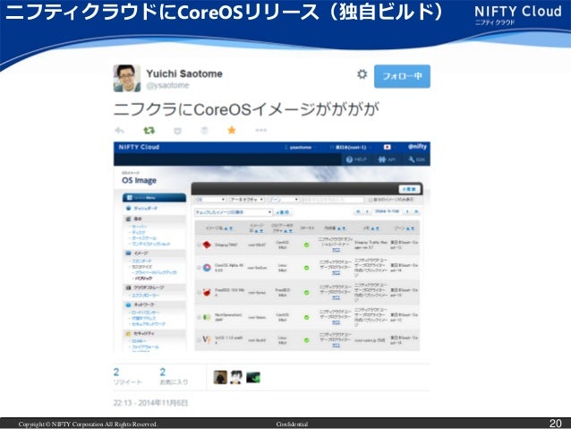The width and height of the screenshot is (571, 429).
Task: Select the checkbox on the FreeBSD row
Action: pos(199,292)
